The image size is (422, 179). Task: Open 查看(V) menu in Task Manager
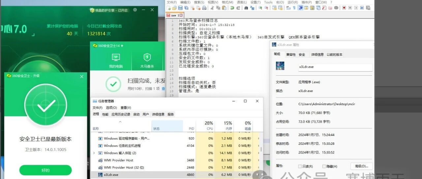126,108
